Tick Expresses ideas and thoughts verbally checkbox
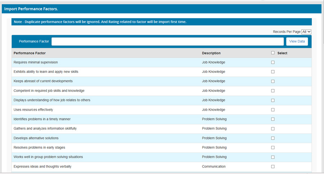The height and width of the screenshot is (174, 324). coord(273,166)
